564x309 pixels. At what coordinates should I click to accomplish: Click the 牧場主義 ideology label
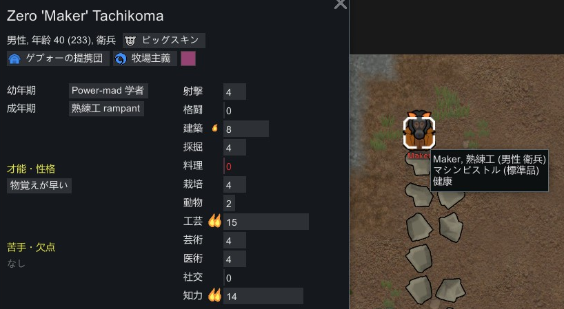coord(151,58)
